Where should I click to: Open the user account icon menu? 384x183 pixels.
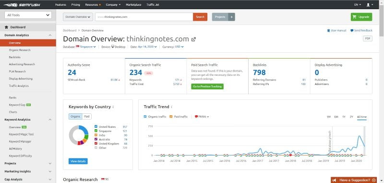coord(370,5)
